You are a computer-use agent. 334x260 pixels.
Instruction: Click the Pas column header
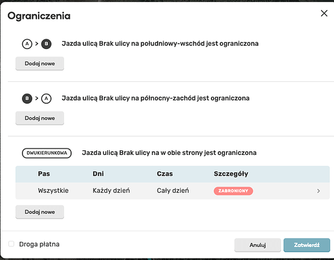[x=44, y=174]
